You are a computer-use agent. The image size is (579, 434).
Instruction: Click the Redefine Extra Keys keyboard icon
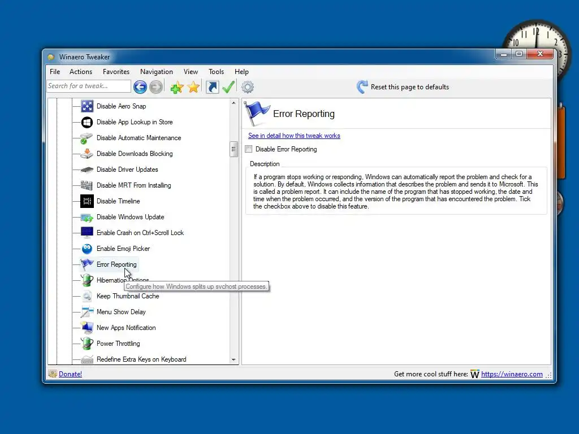(87, 359)
